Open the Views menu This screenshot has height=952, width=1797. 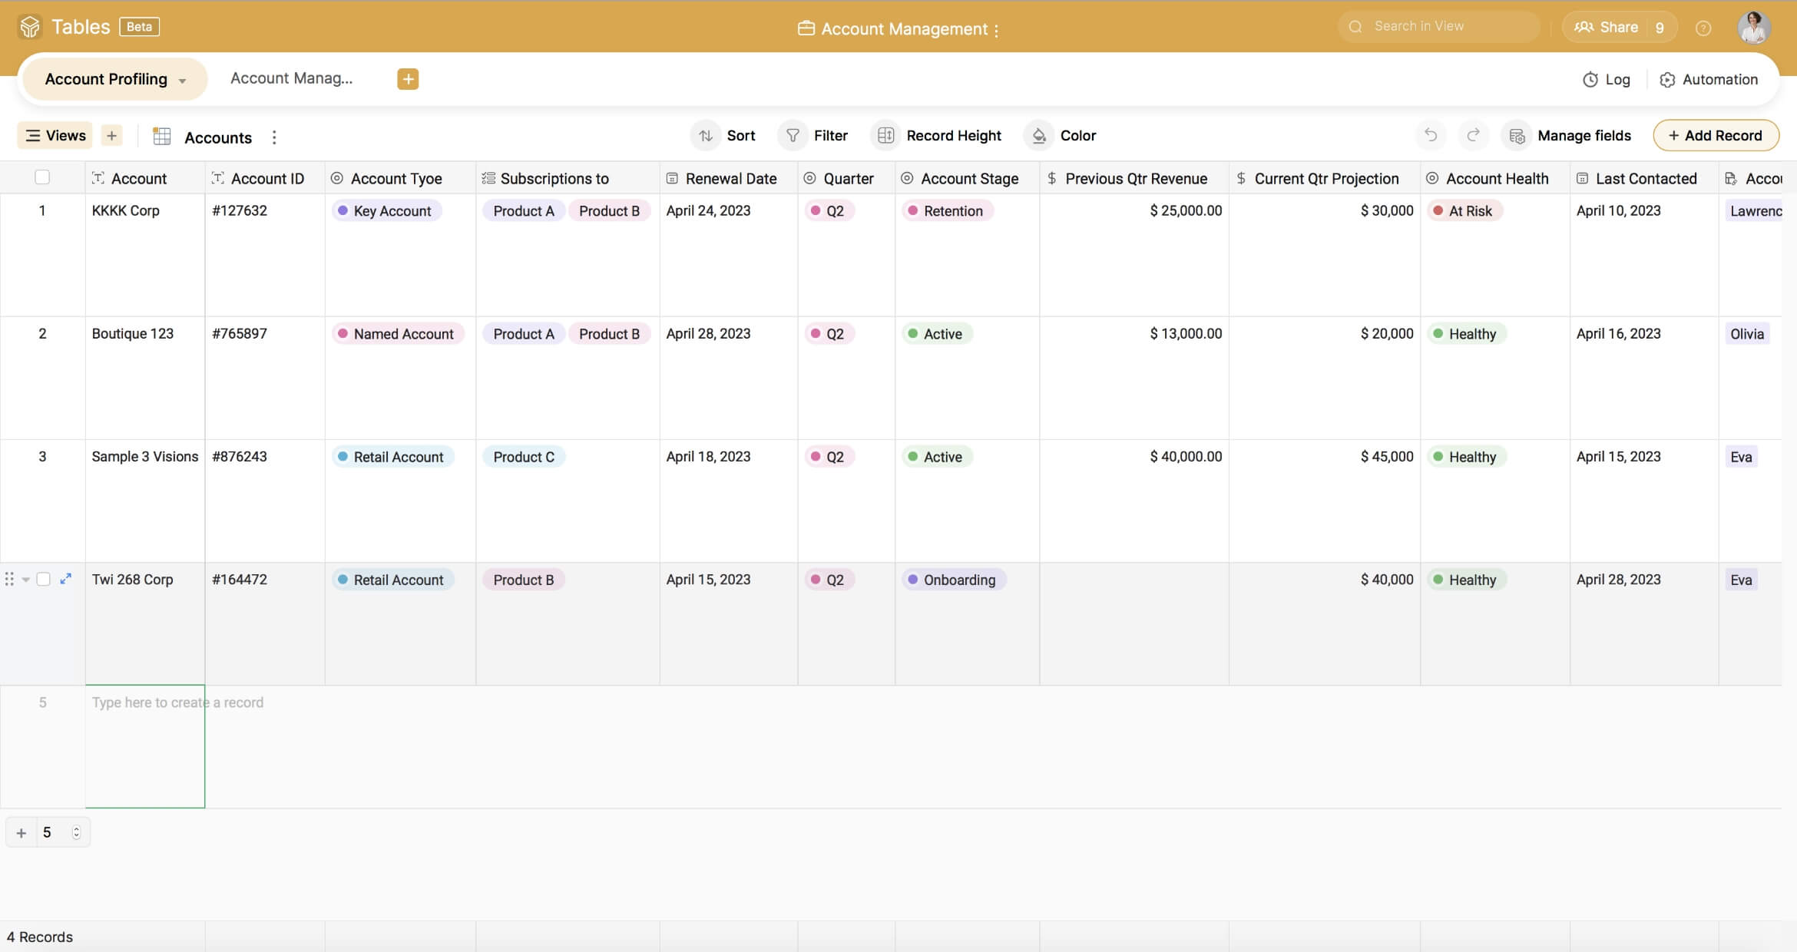coord(55,136)
